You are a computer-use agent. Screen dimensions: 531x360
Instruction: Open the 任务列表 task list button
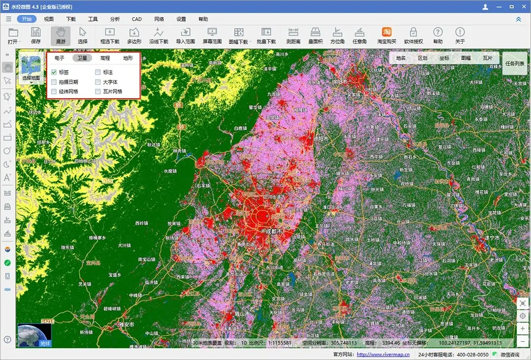tap(515, 63)
